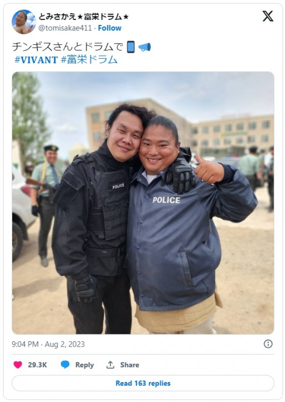Follow the tomisakae411 account
285x402 pixels.
(x=110, y=28)
